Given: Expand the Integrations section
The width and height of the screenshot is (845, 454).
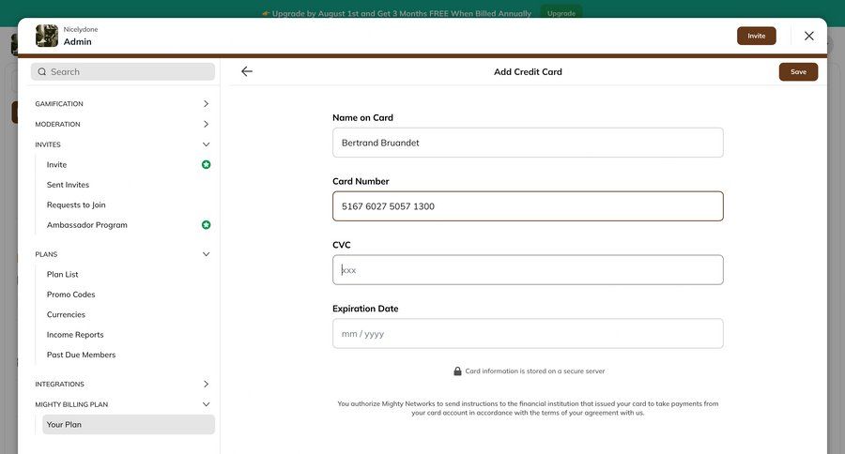Looking at the screenshot, I should click(x=123, y=384).
